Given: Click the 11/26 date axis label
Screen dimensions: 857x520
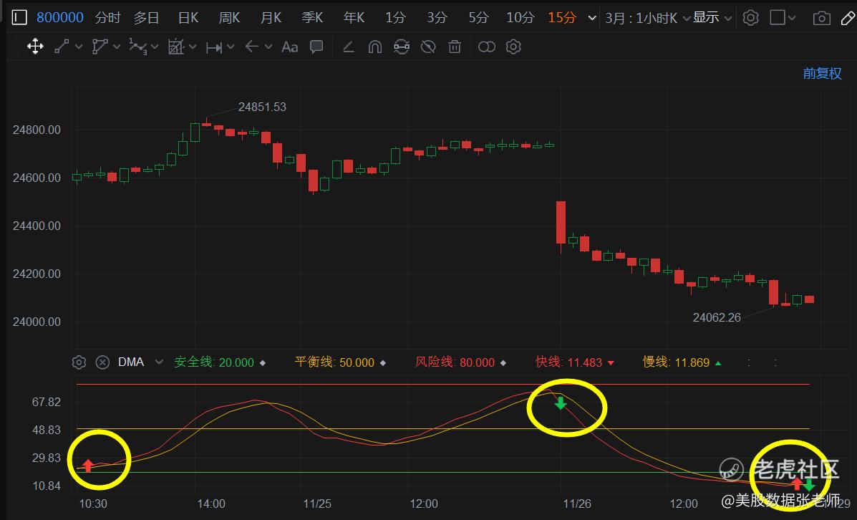Looking at the screenshot, I should (577, 504).
